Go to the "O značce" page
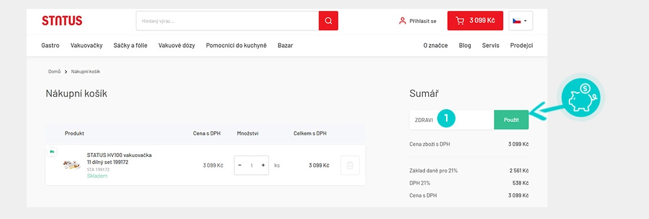This screenshot has width=649, height=219. click(435, 45)
